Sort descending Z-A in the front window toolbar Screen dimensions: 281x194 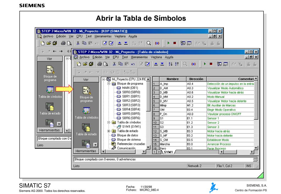177,64
